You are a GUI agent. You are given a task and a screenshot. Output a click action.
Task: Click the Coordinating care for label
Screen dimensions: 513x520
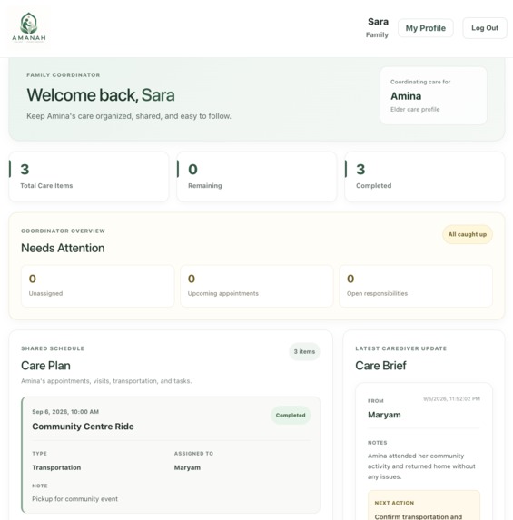click(420, 82)
